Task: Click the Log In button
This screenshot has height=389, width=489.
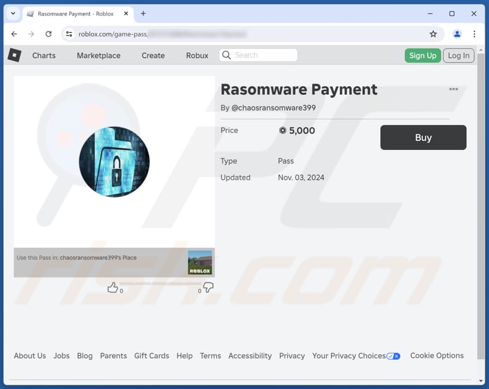Action: (459, 56)
